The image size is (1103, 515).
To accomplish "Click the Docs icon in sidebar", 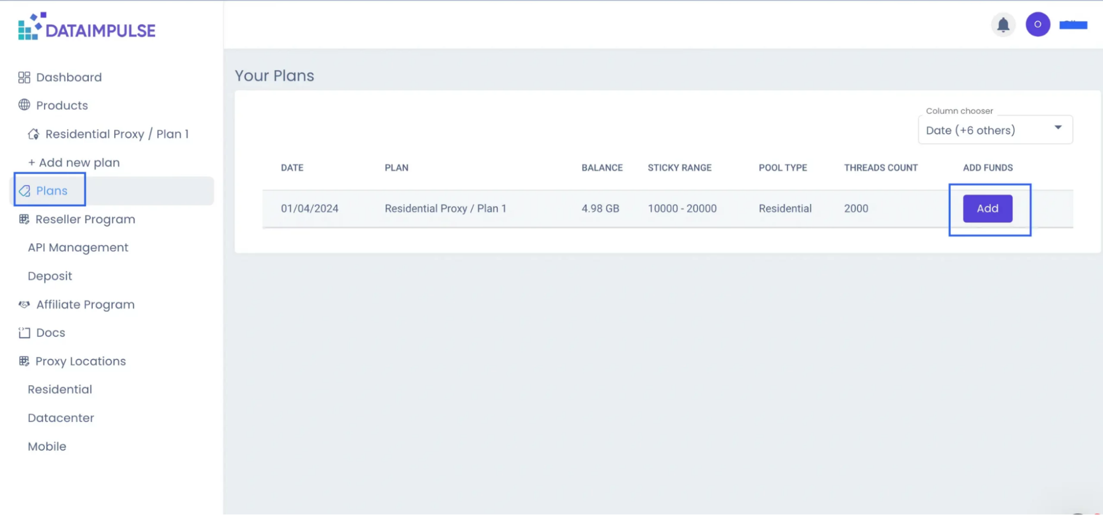I will tap(24, 332).
